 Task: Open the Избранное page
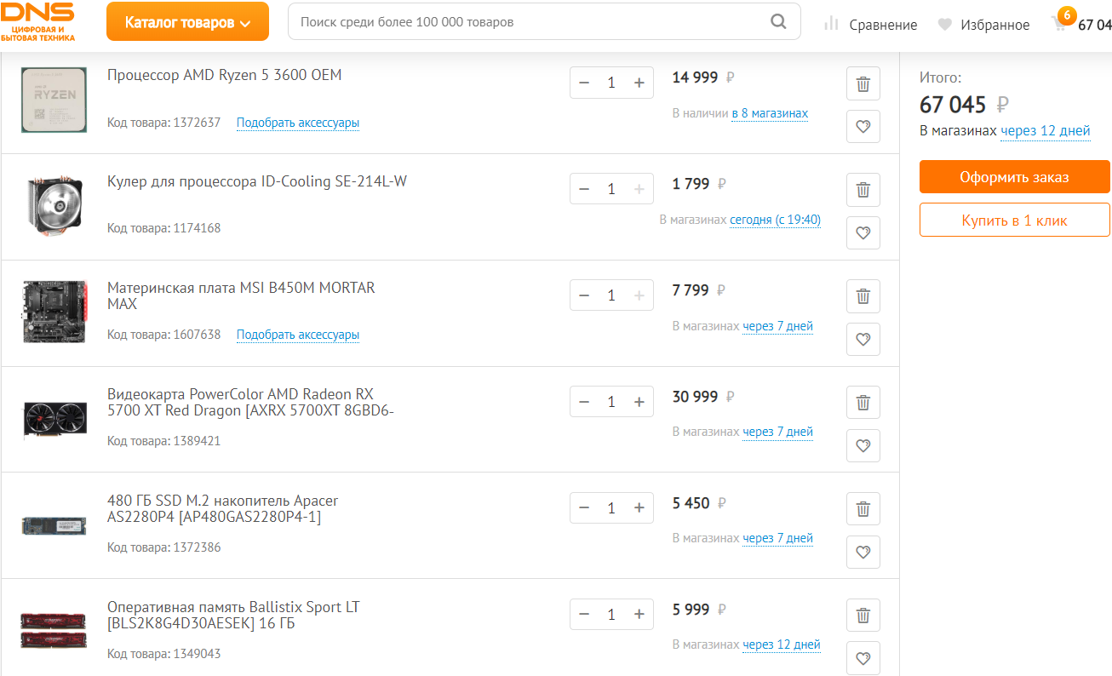[994, 25]
